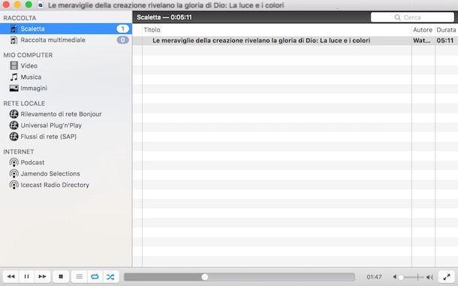Select the 'Le meraviglie della creazione' playlist row
The width and height of the screenshot is (458, 286).
tap(295, 41)
